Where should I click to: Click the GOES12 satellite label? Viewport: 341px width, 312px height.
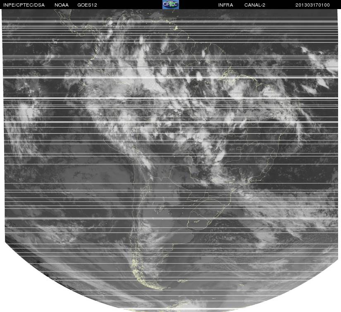click(87, 5)
